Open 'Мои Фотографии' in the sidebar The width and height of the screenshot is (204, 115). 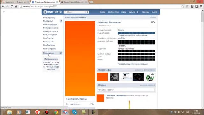(50, 25)
